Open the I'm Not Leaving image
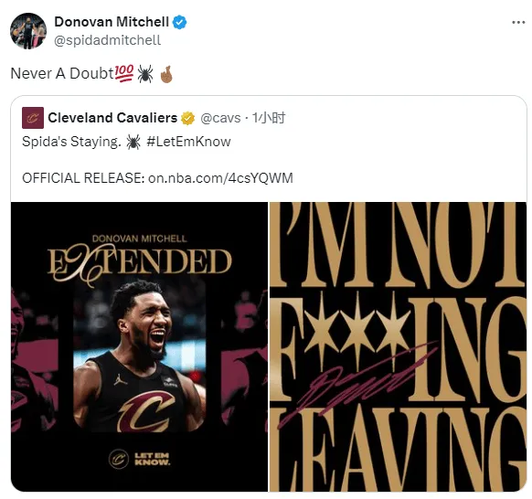Viewport: 532px width, 499px height. click(x=398, y=346)
